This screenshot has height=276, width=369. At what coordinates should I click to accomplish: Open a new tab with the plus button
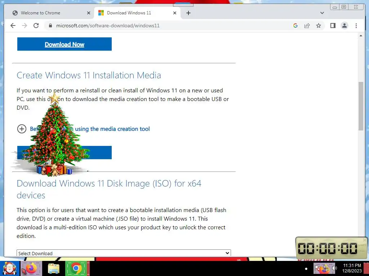point(188,13)
